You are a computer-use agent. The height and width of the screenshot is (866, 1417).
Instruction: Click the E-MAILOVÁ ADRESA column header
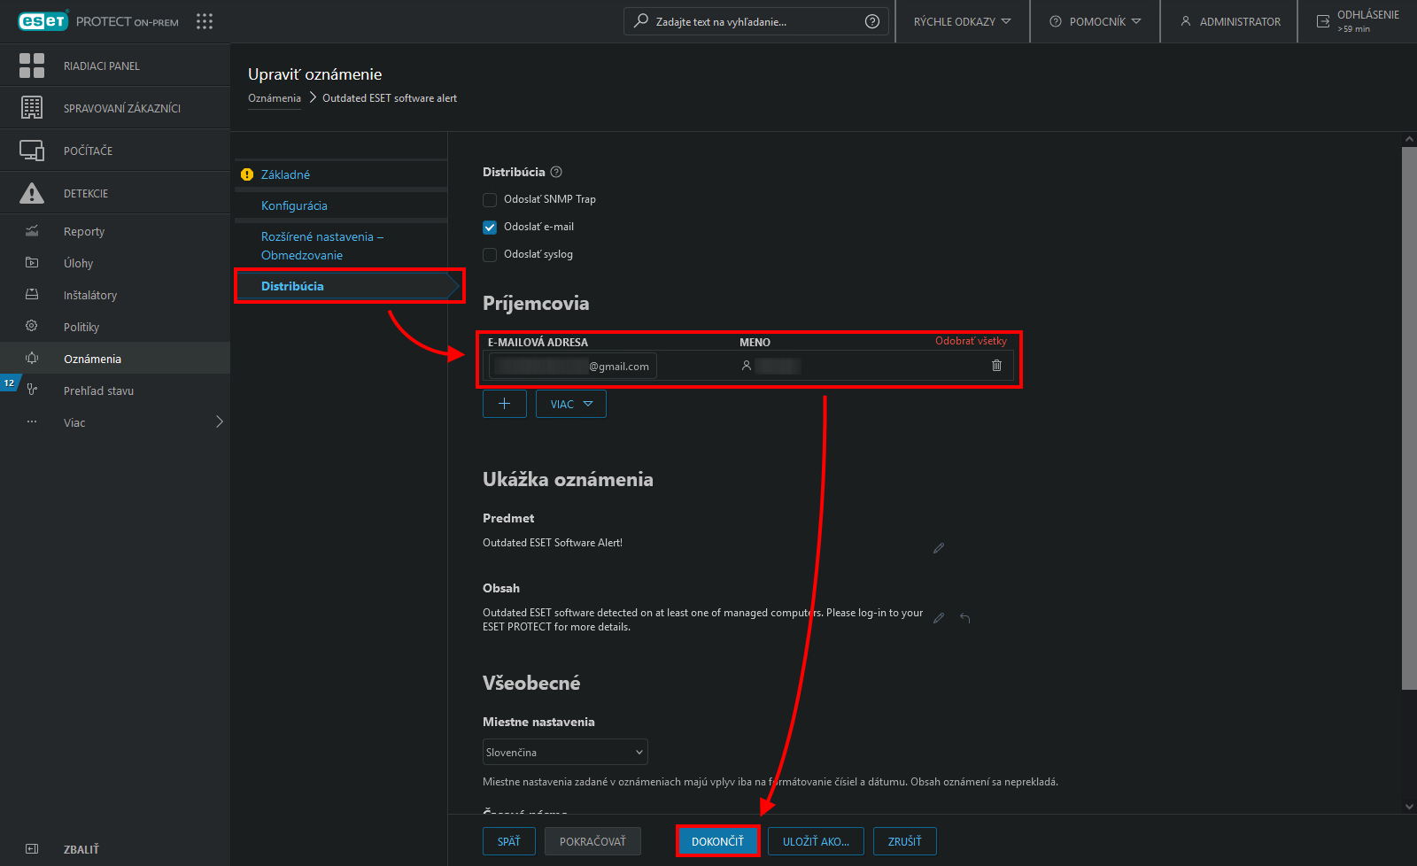[538, 342]
